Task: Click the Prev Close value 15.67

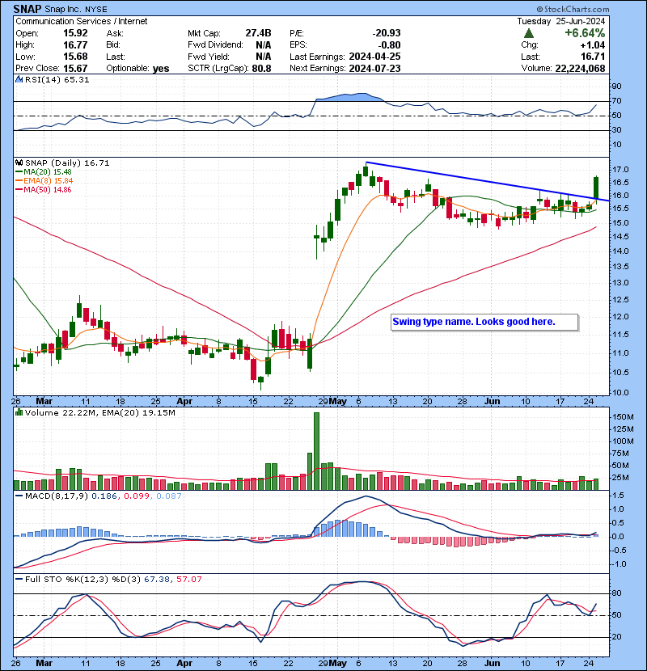Action: point(75,69)
